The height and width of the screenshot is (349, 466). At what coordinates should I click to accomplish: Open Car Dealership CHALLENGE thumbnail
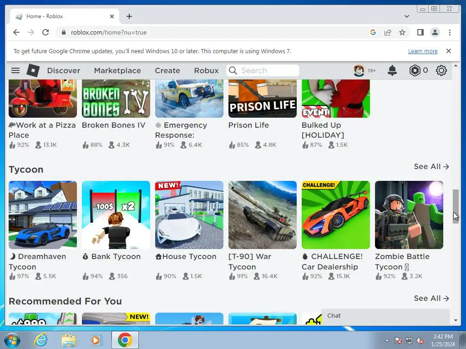coord(336,215)
